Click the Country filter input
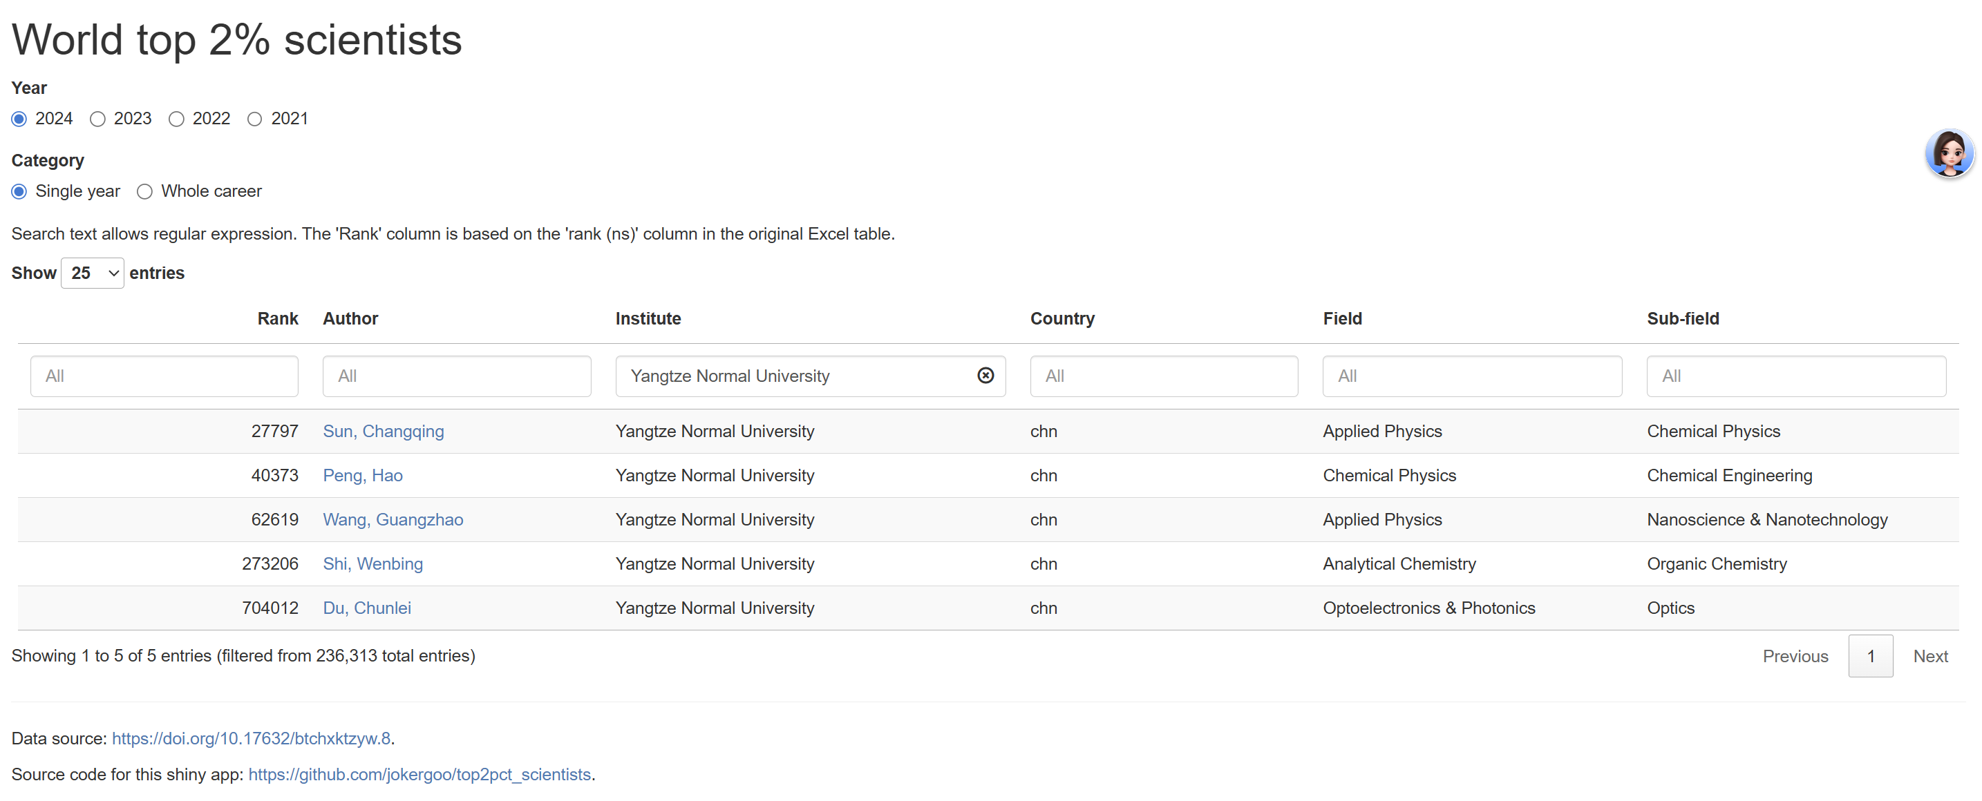The width and height of the screenshot is (1982, 801). tap(1163, 376)
